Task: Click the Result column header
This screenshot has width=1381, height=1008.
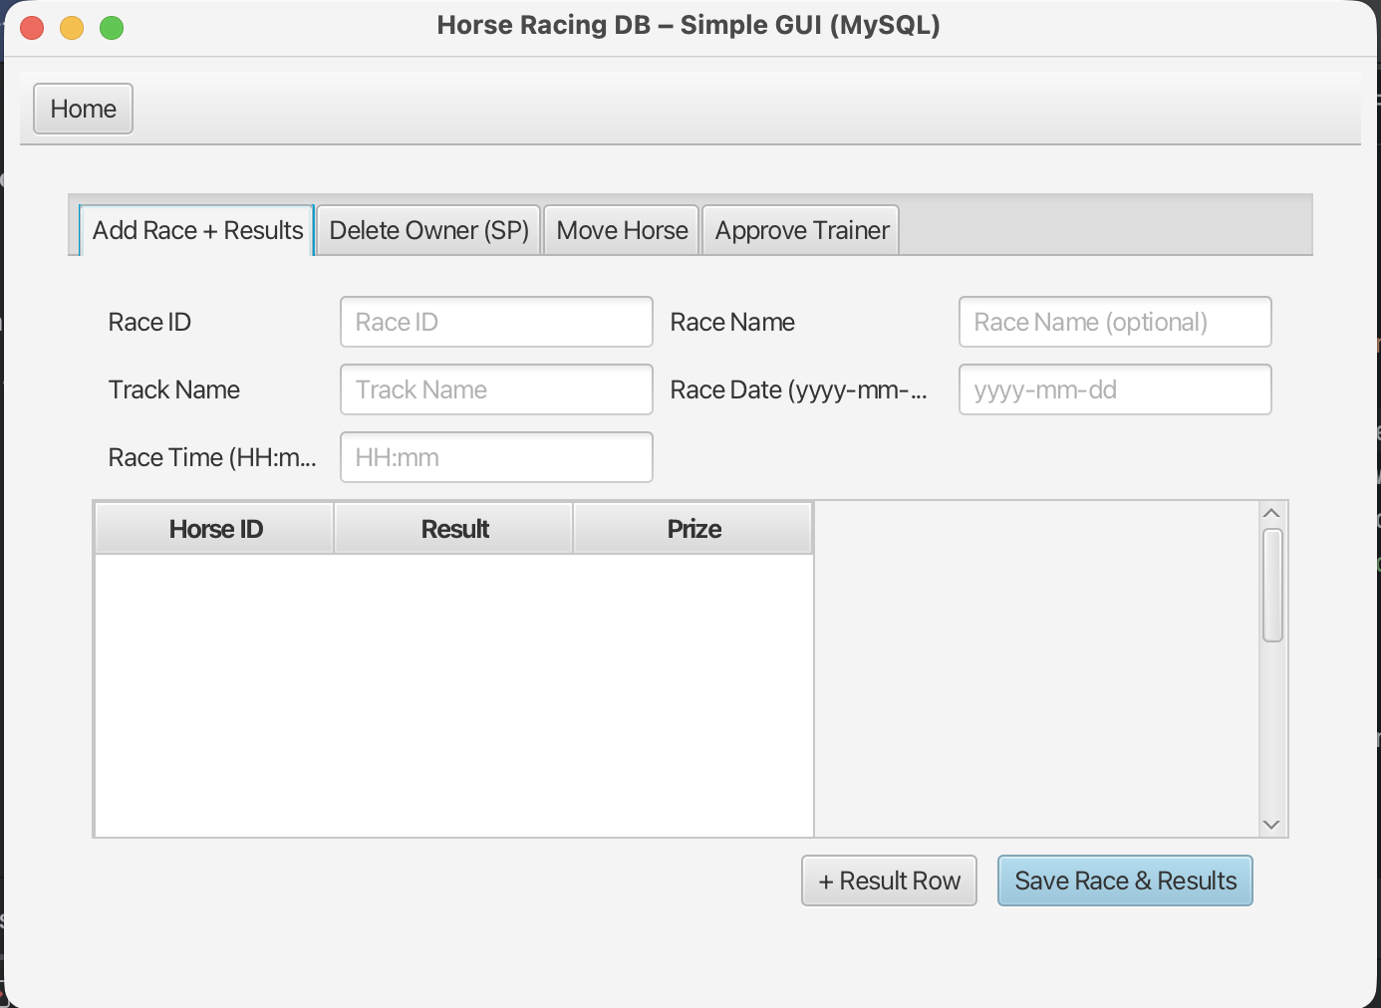Action: [453, 529]
